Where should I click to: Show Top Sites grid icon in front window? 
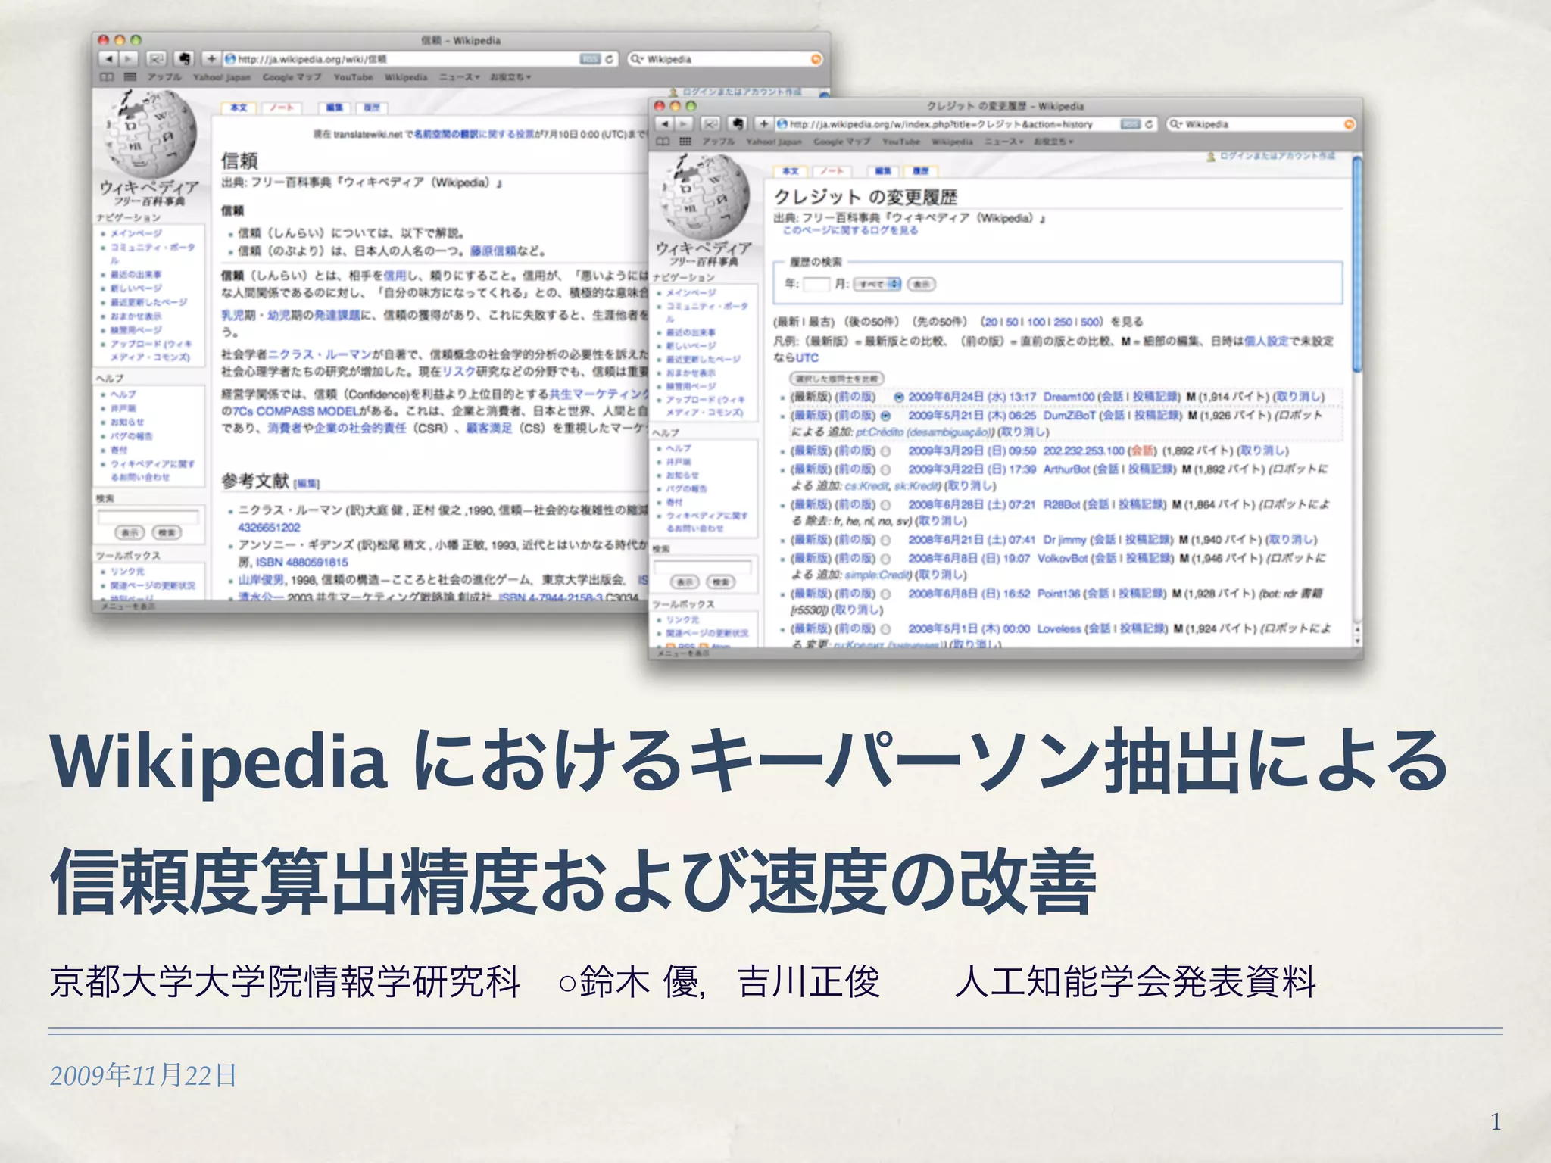(x=685, y=142)
